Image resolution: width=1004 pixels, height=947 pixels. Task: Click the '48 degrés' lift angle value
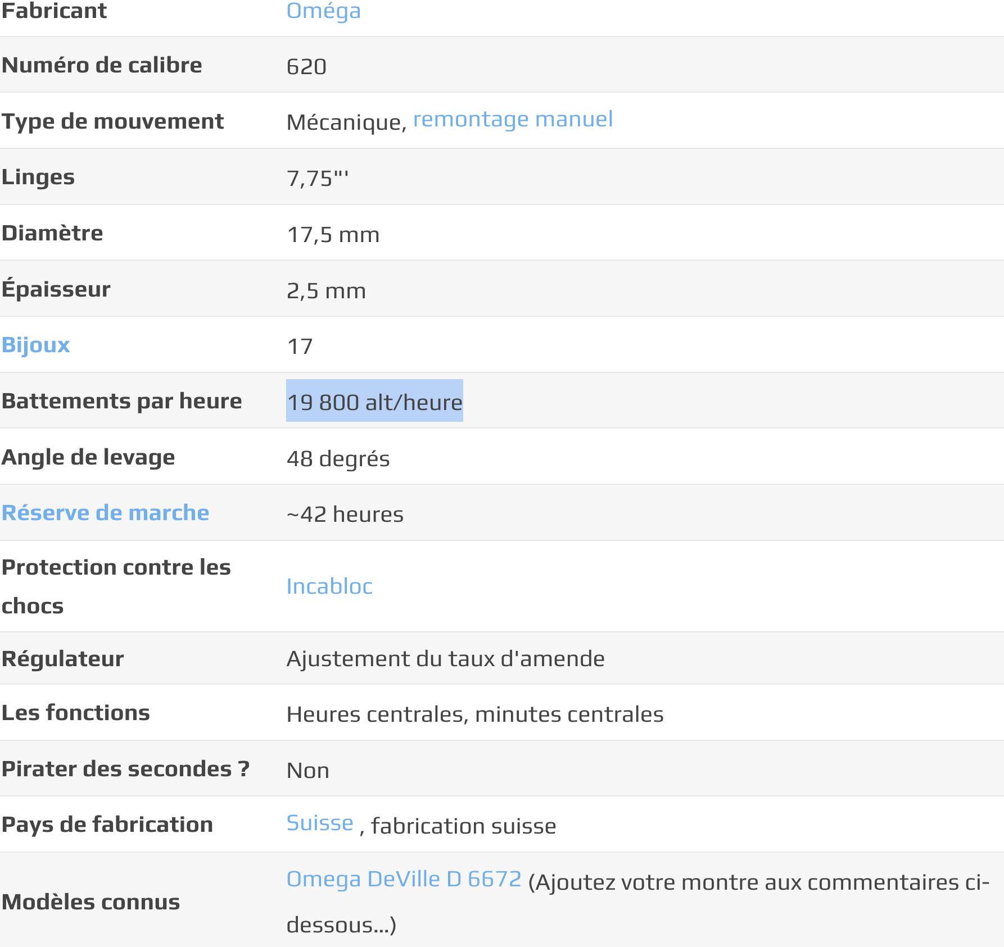tap(338, 459)
